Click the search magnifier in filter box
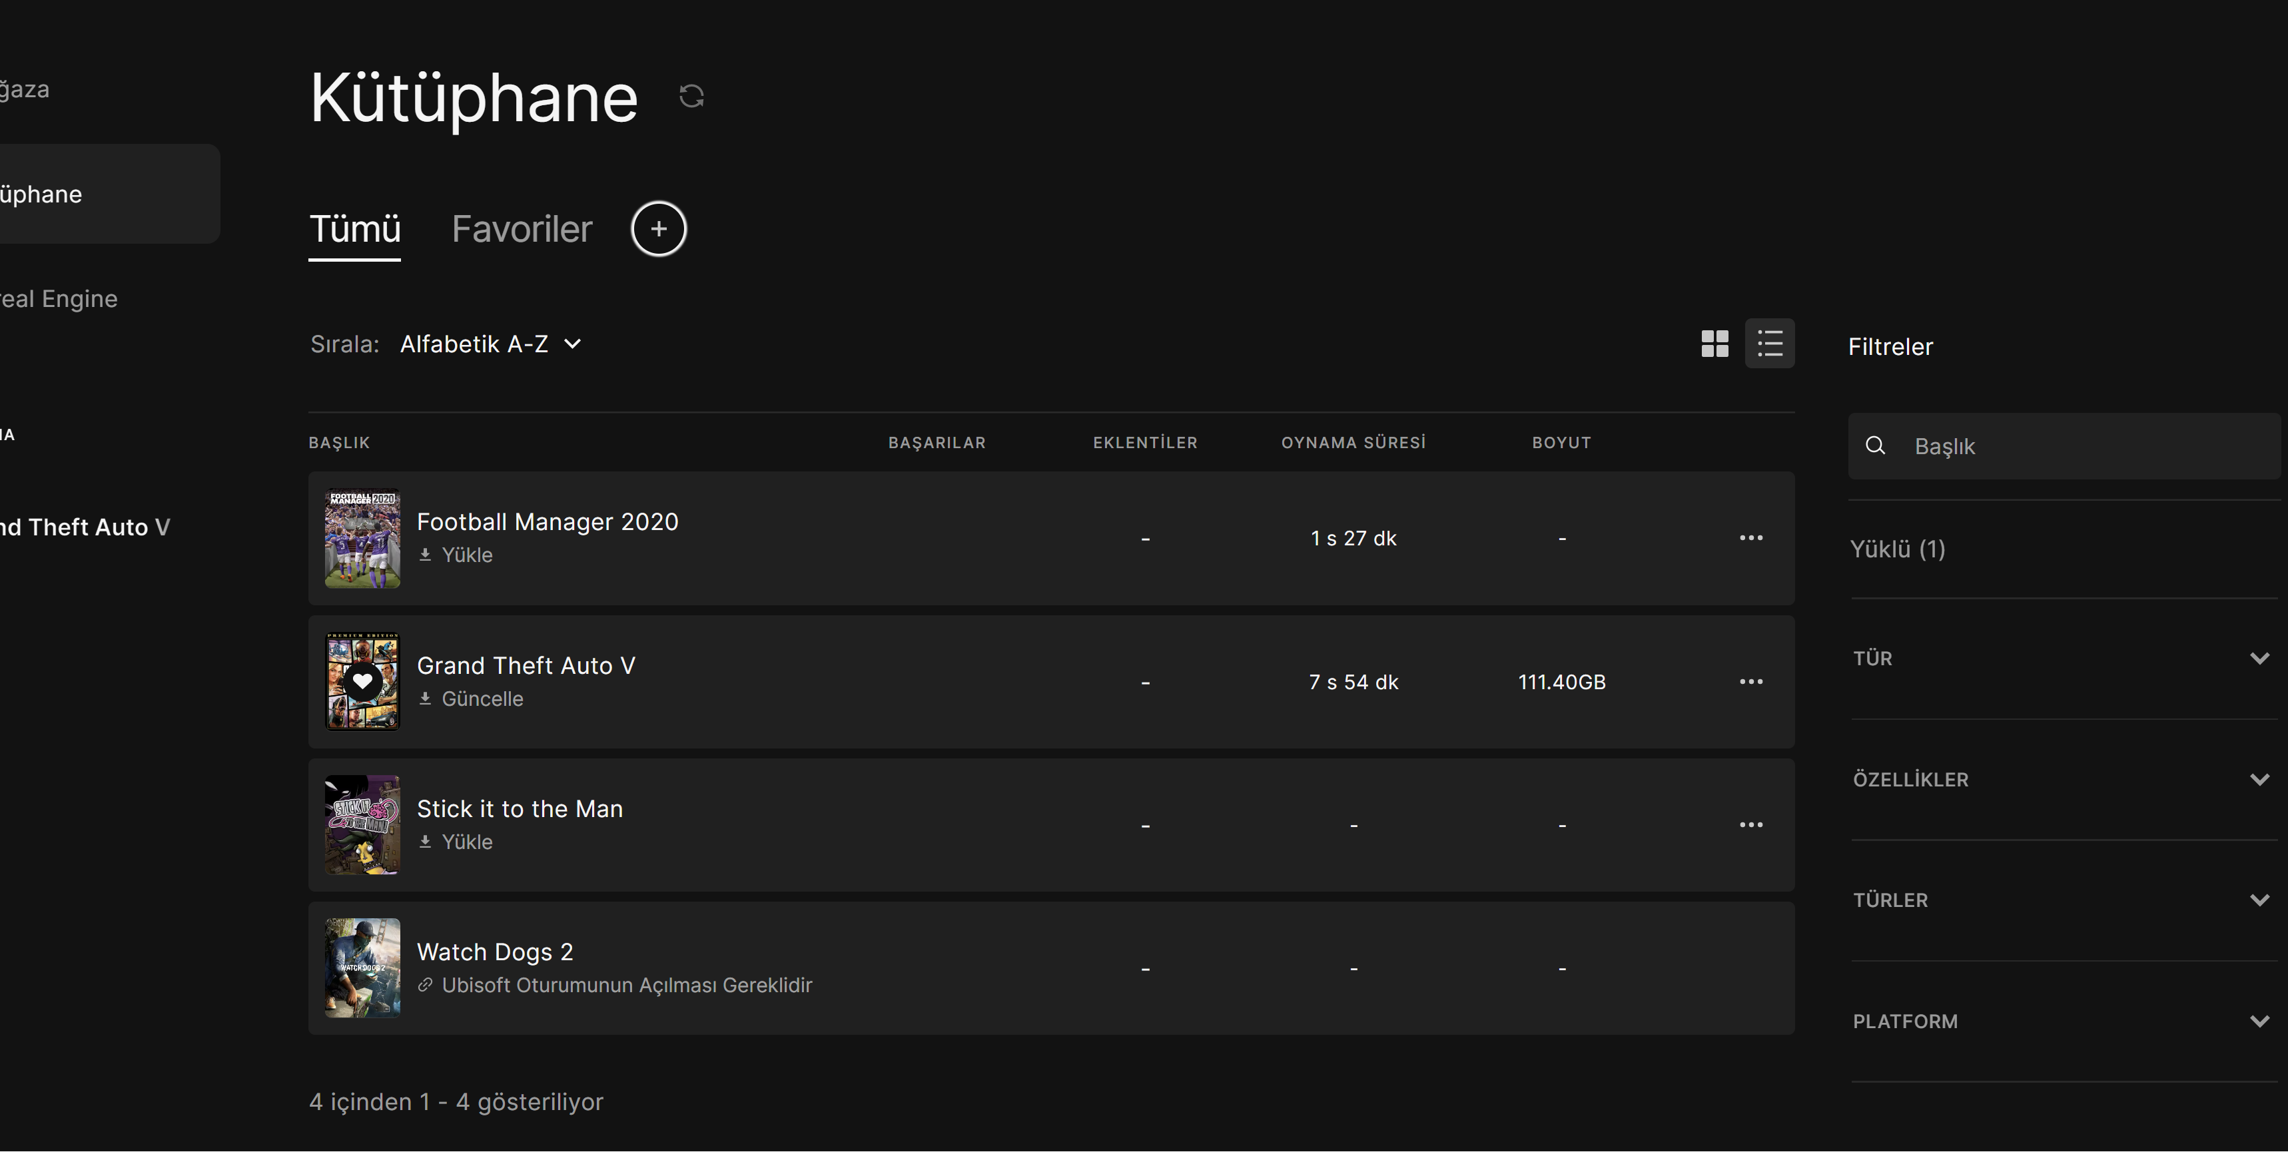The width and height of the screenshot is (2288, 1152). click(1875, 446)
